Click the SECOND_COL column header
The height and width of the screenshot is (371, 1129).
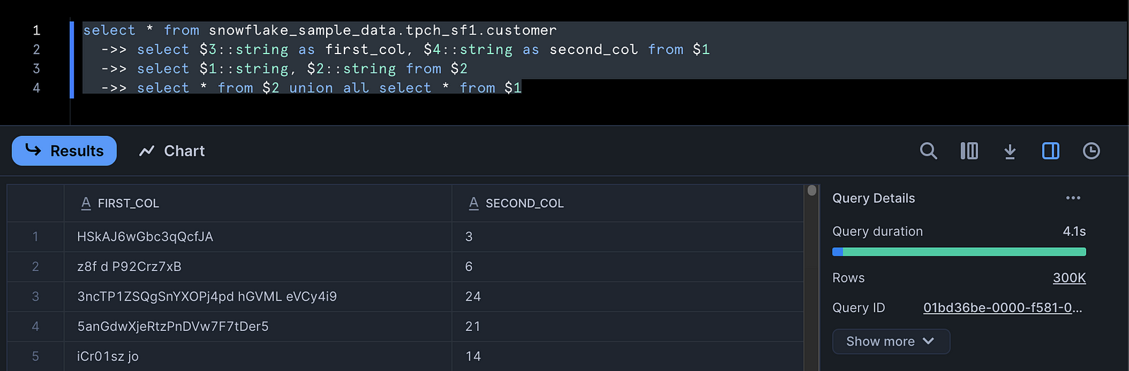(x=628, y=203)
